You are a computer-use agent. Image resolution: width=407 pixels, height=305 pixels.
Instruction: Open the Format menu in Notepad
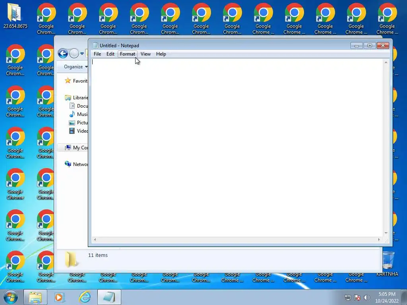pos(128,54)
